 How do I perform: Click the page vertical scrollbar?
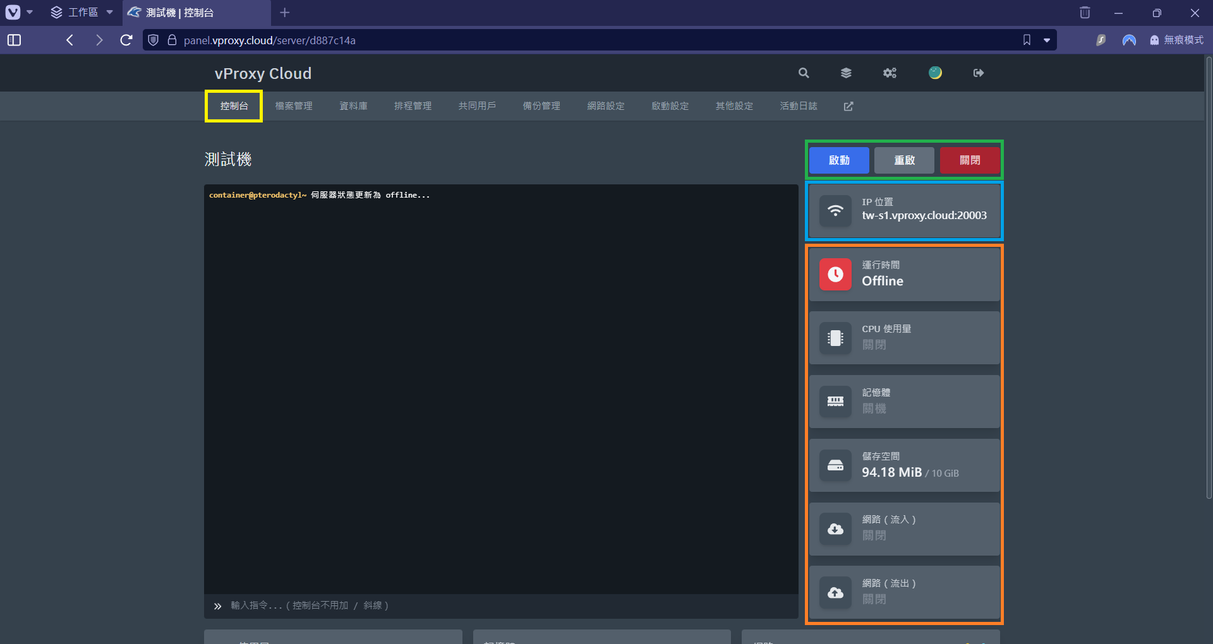(1209, 278)
